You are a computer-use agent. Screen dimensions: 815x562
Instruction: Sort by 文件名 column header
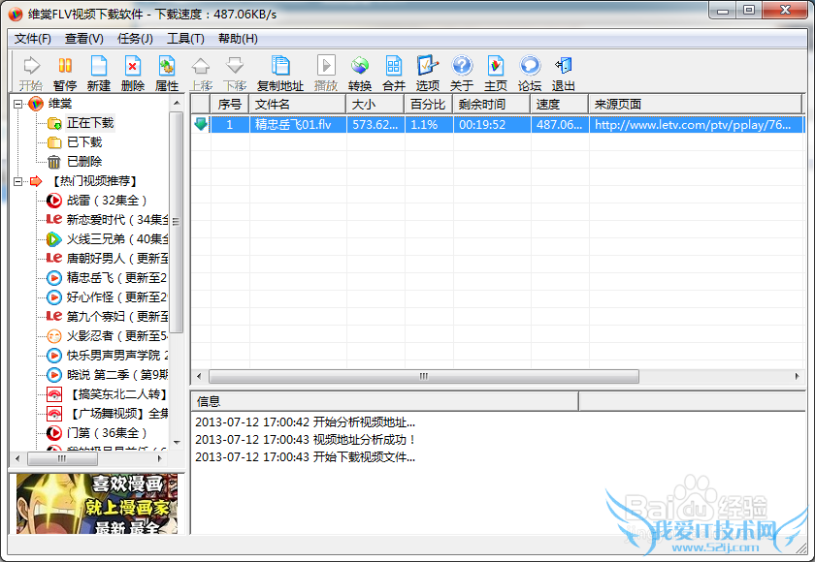pos(298,105)
